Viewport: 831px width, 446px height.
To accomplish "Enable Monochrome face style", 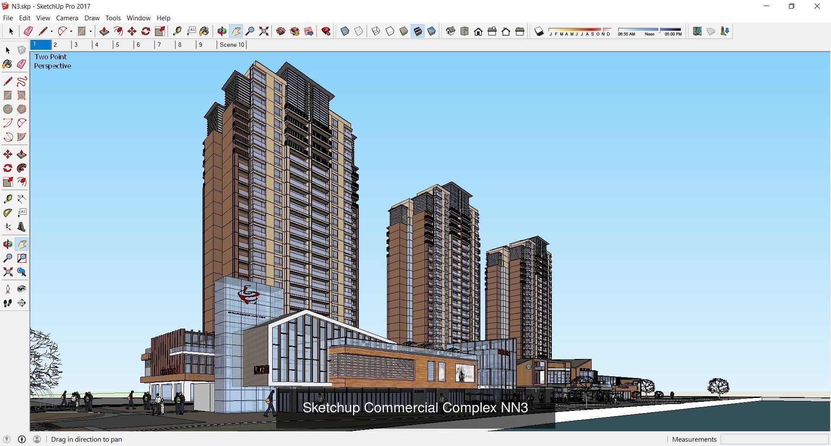I will pyautogui.click(x=432, y=31).
